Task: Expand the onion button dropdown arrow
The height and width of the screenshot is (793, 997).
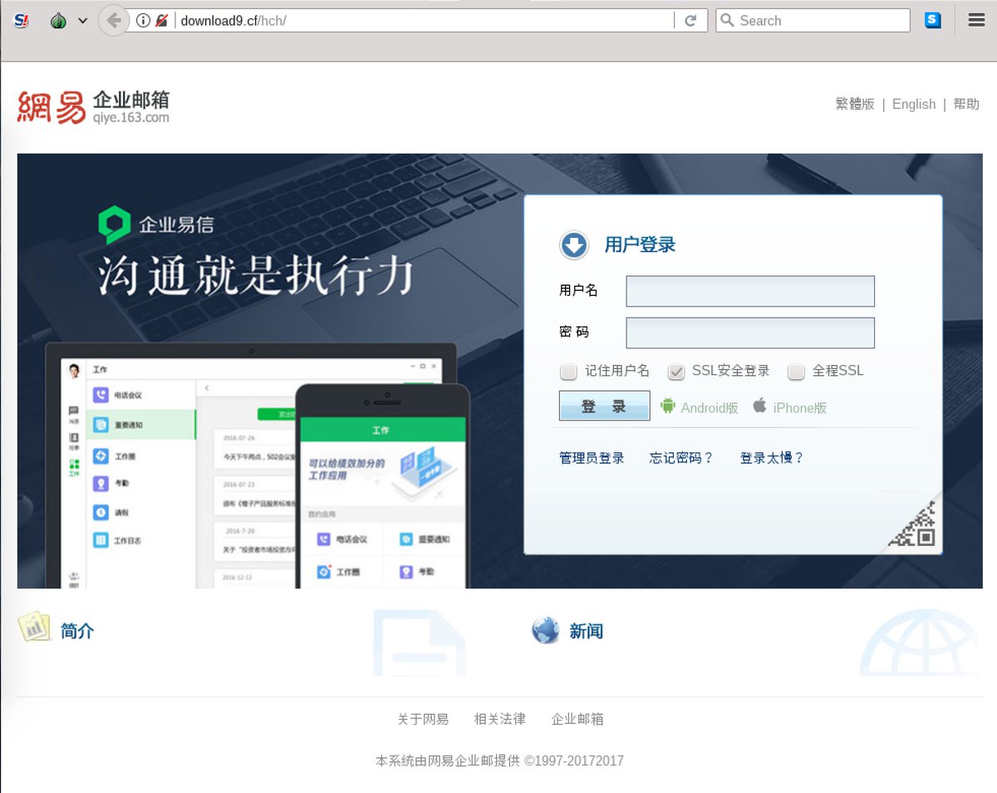Action: (82, 21)
